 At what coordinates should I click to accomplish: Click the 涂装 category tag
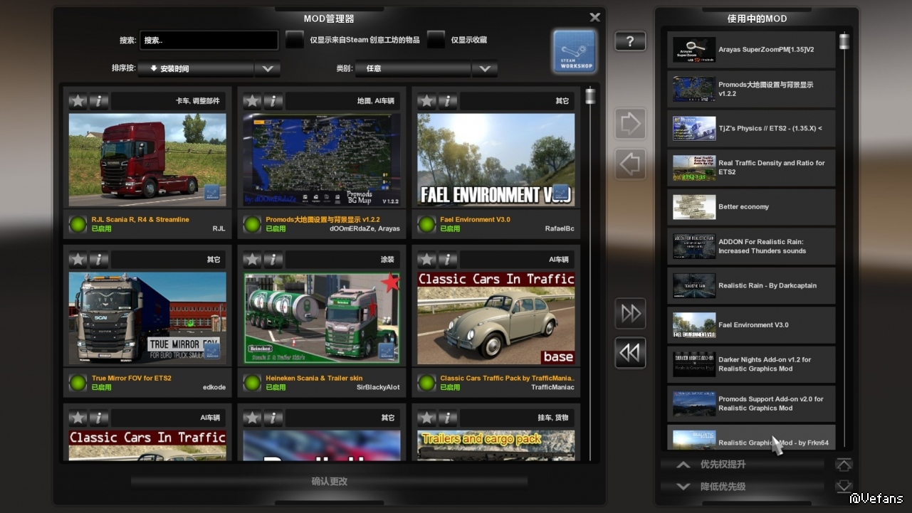[387, 260]
